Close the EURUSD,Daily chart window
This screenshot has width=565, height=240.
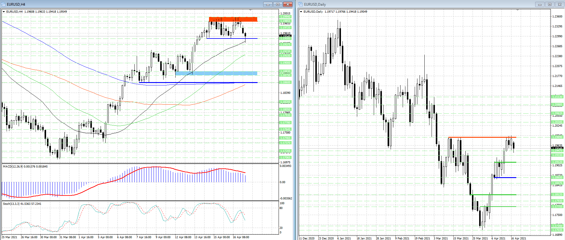[560, 4]
